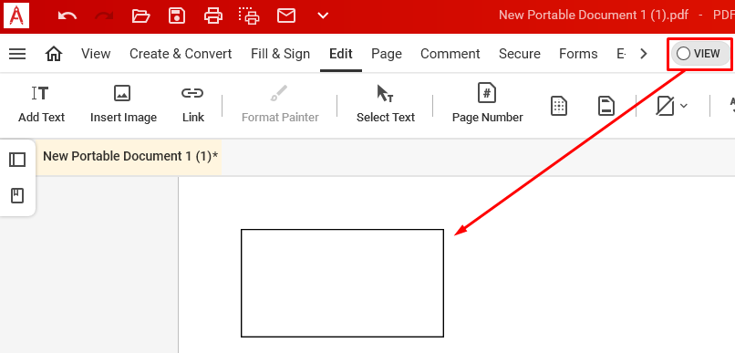Click the print selected area icon
735x353 pixels.
249,16
